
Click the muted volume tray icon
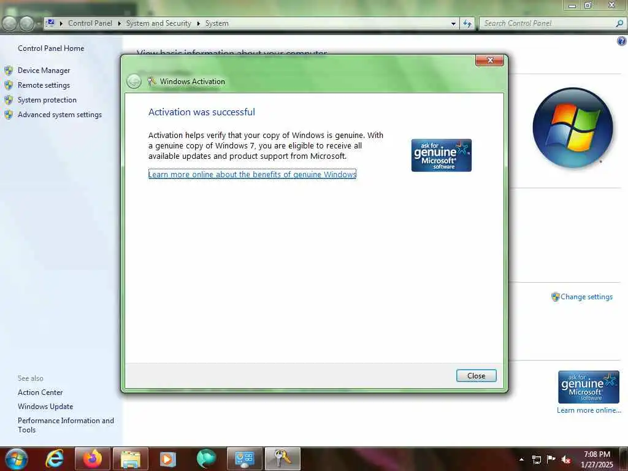coord(566,459)
